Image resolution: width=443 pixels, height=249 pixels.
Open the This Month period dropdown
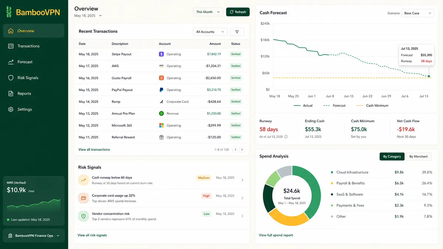(x=208, y=12)
